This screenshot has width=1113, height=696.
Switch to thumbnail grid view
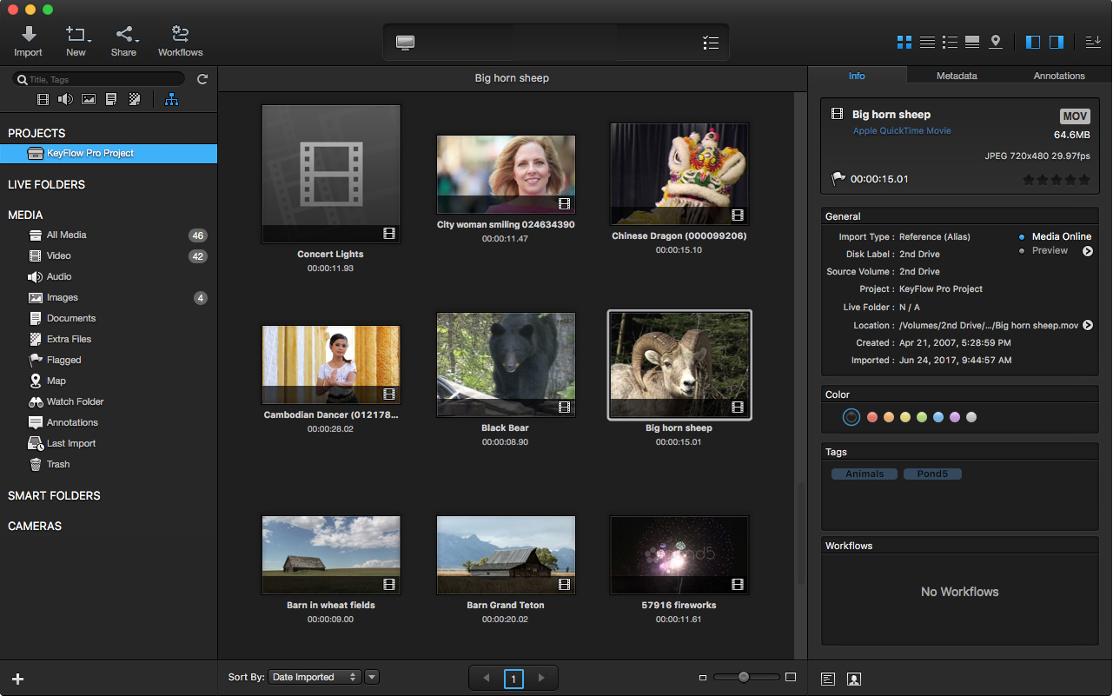click(x=904, y=42)
